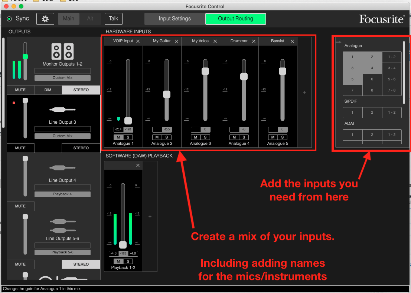Open Playback 5-6 source dropdown
The height and width of the screenshot is (293, 411).
pos(62,252)
